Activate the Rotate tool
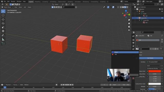164x92 pixels. click(3, 23)
